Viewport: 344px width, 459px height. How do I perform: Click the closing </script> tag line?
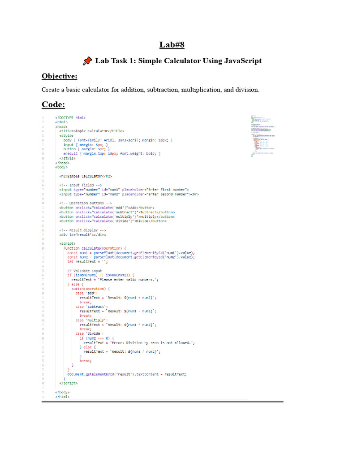tap(68, 383)
